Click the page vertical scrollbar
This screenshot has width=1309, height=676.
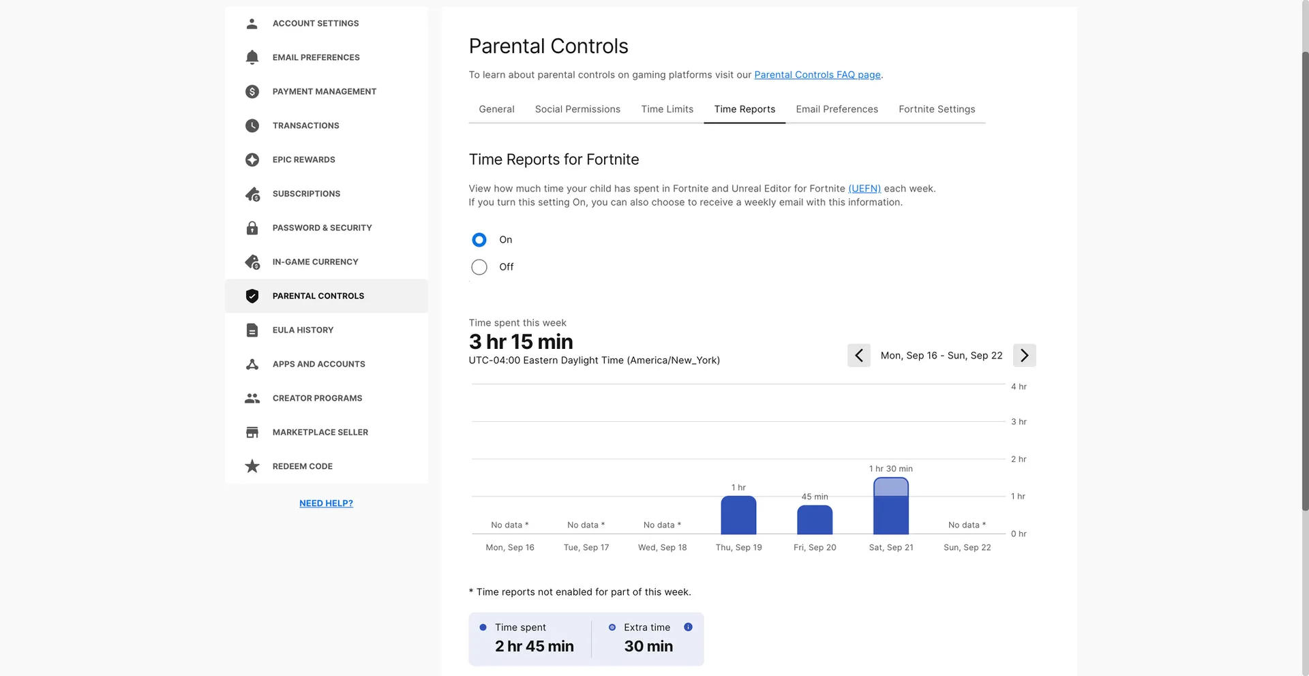(1305, 273)
